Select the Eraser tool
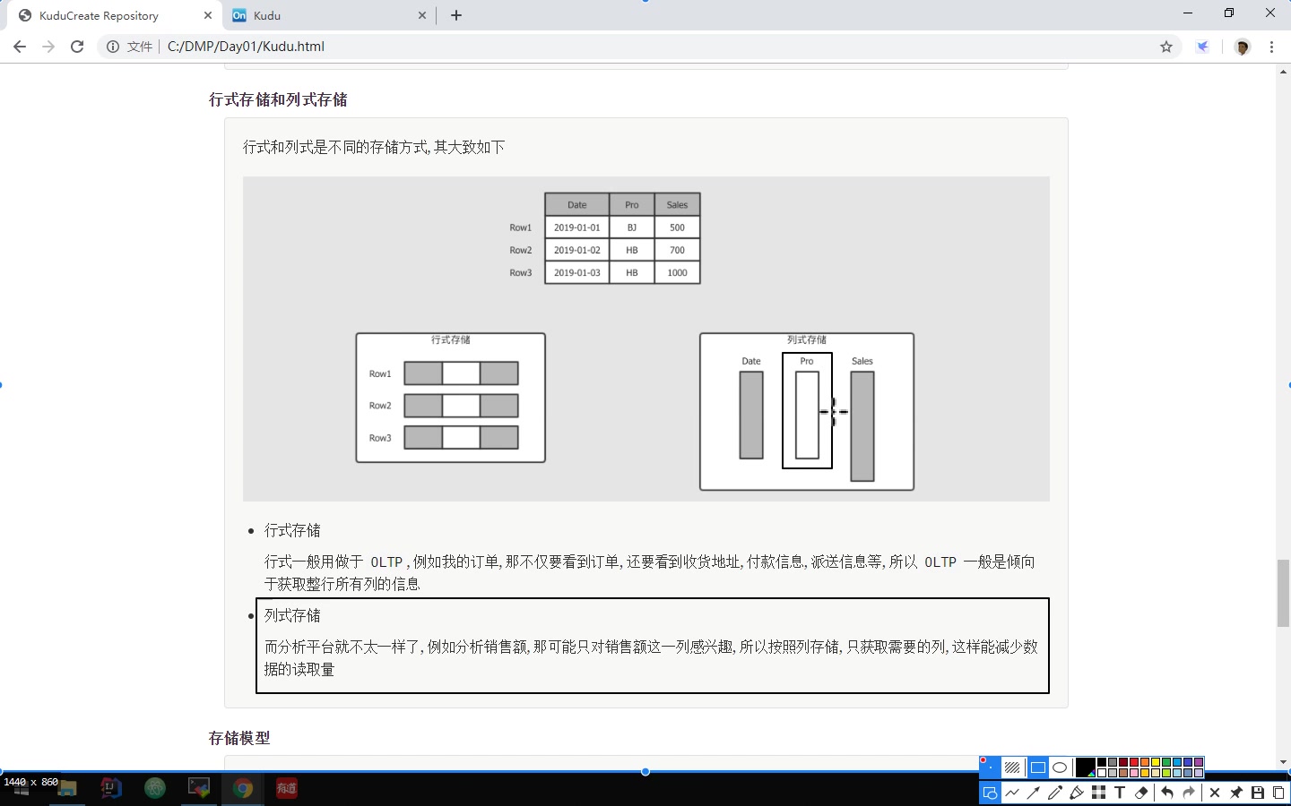1291x806 pixels. click(1142, 793)
